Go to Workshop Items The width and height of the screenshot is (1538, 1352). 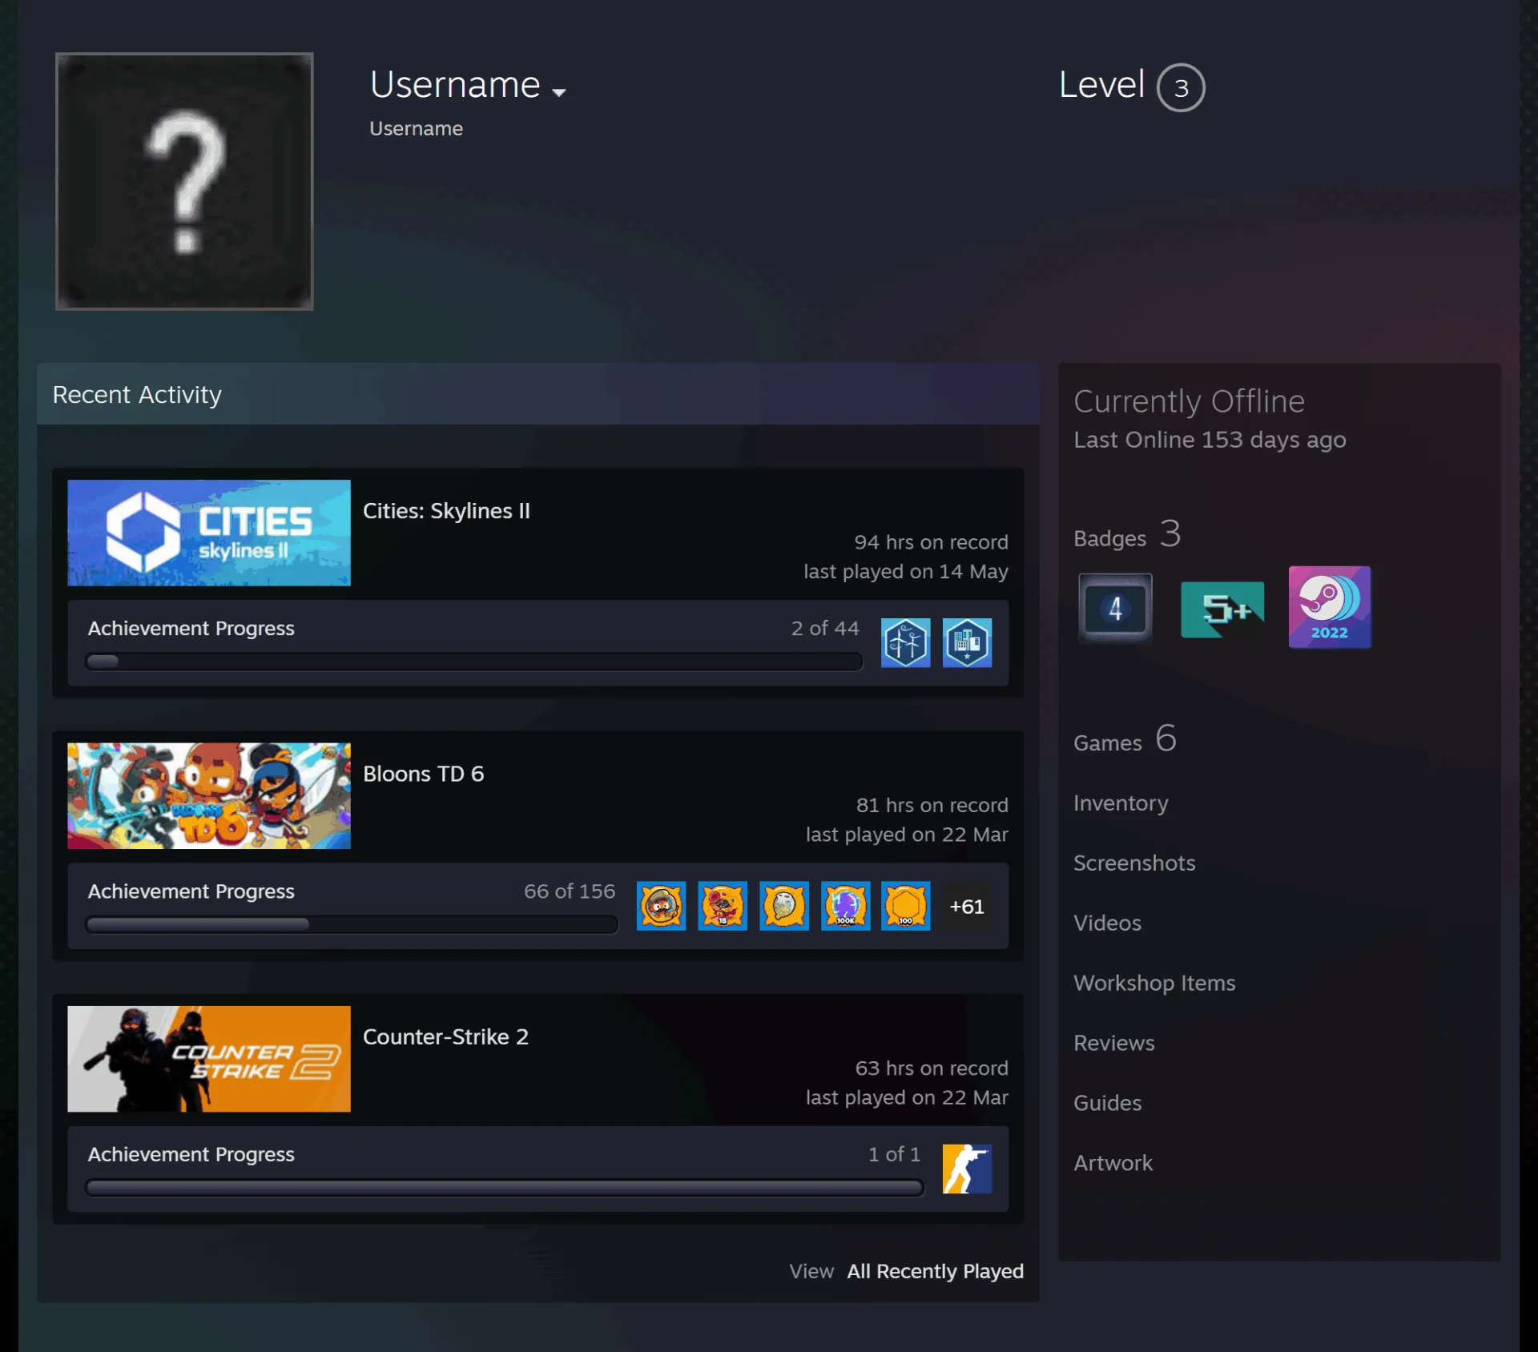click(x=1154, y=983)
